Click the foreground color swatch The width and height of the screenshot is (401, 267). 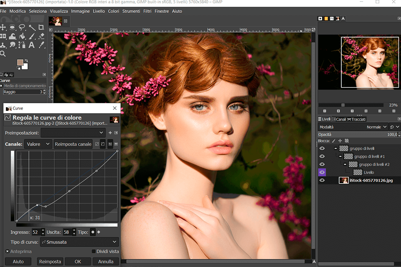(21, 63)
